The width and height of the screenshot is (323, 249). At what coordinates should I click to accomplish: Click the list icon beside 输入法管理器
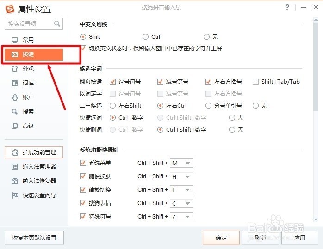pos(15,167)
